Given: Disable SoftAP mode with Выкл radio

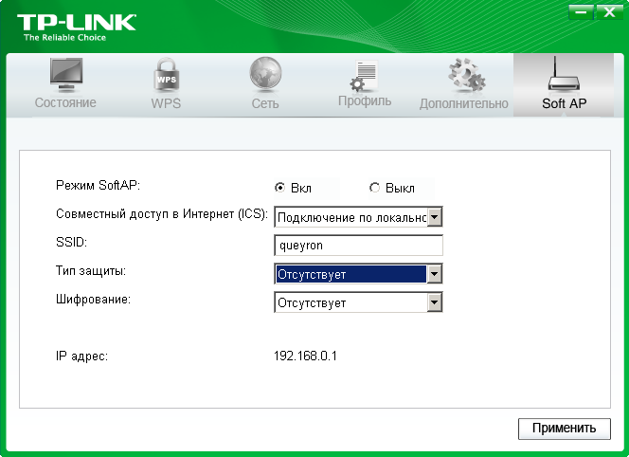Looking at the screenshot, I should pos(374,188).
